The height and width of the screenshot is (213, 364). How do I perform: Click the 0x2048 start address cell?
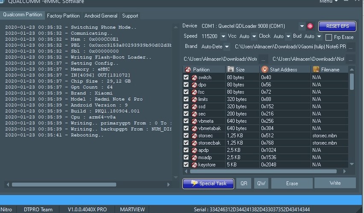(269, 165)
